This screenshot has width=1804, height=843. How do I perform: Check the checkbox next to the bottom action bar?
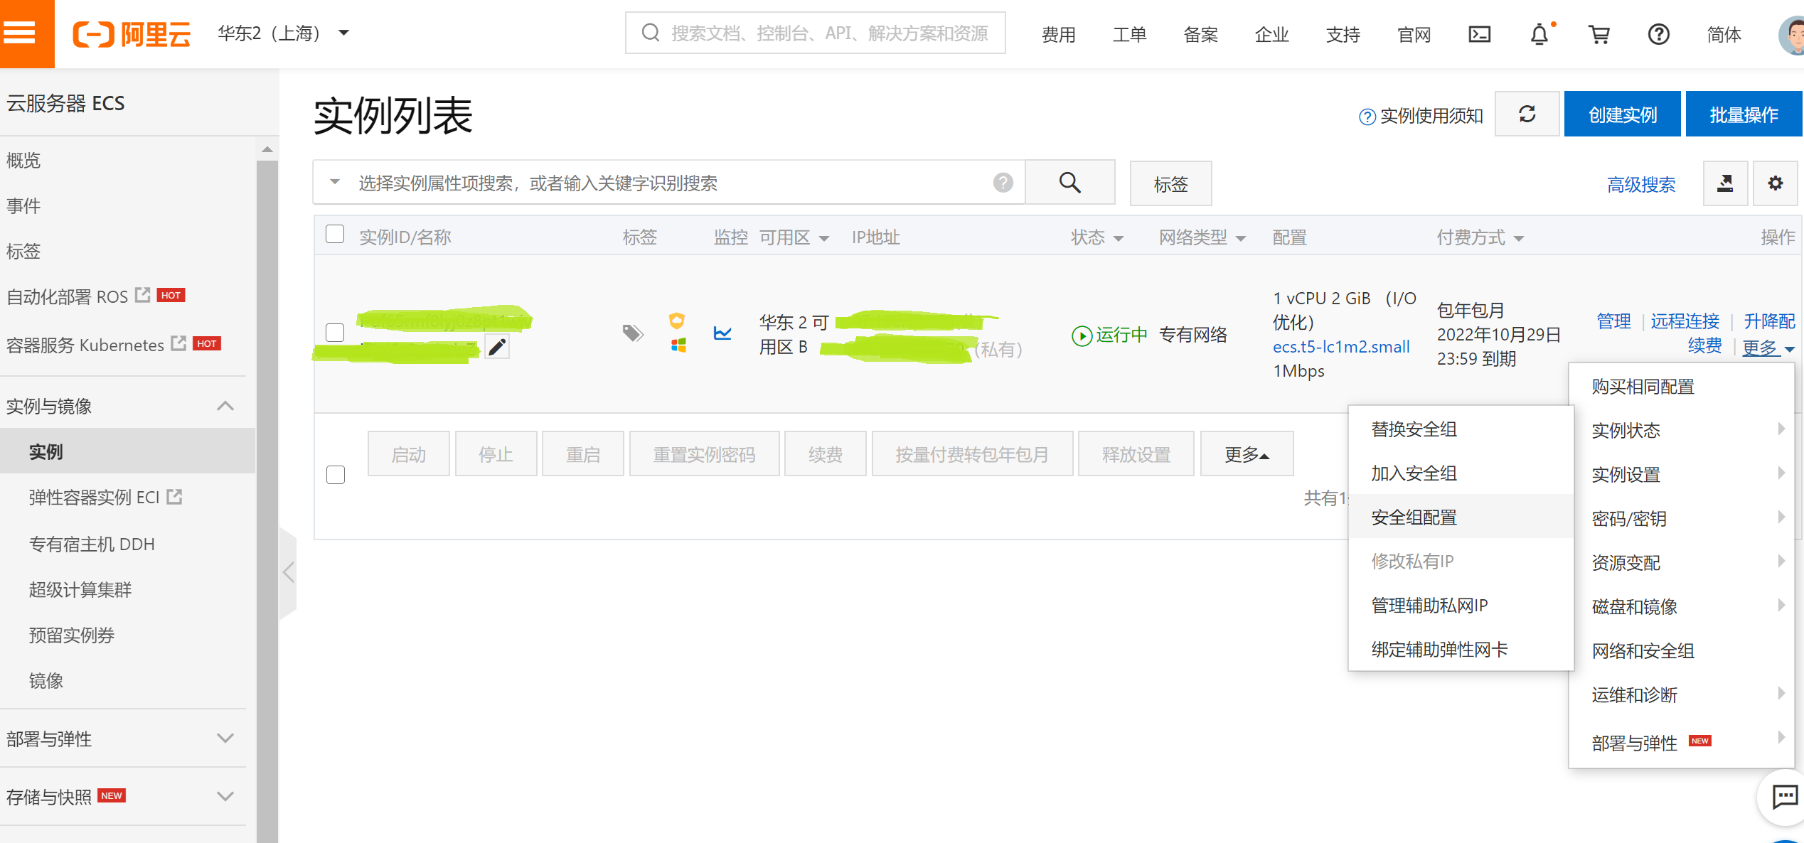335,474
